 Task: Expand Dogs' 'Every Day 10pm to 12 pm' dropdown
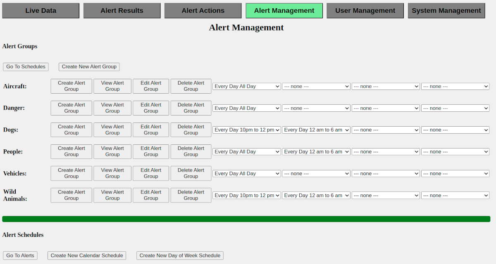(x=247, y=130)
